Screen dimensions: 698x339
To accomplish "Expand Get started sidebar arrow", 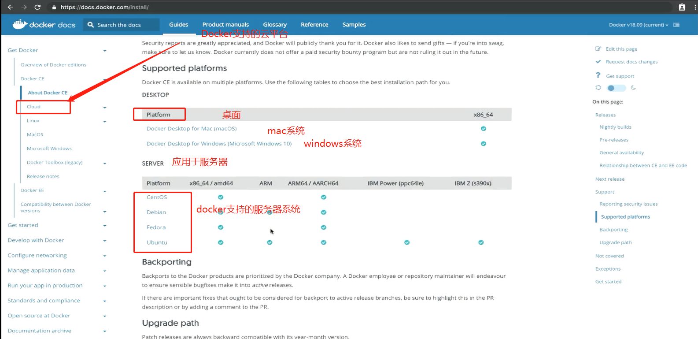I will [105, 226].
